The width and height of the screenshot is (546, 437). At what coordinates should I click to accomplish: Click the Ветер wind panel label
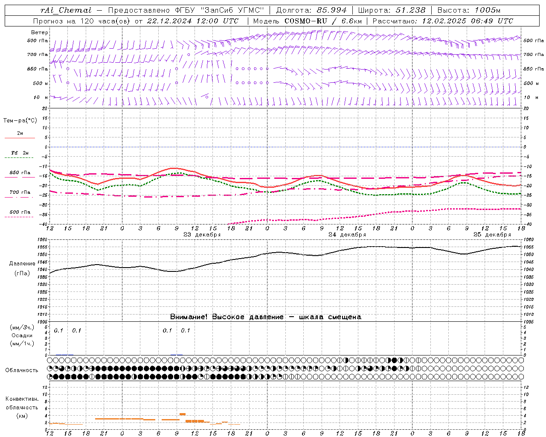point(40,32)
